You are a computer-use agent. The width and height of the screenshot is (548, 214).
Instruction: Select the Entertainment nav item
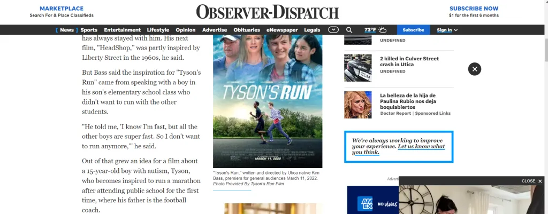[122, 30]
